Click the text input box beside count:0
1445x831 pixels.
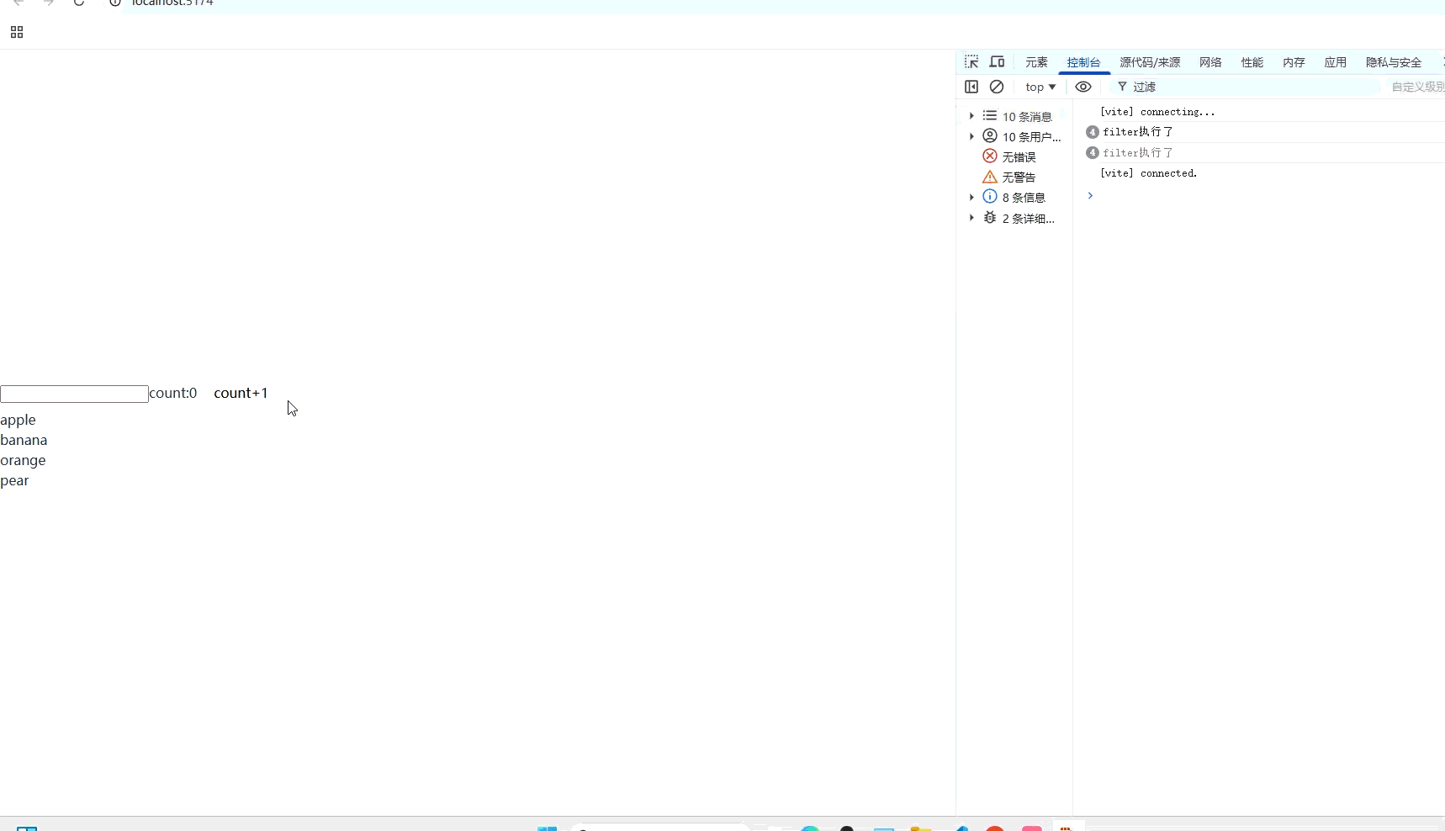tap(74, 394)
